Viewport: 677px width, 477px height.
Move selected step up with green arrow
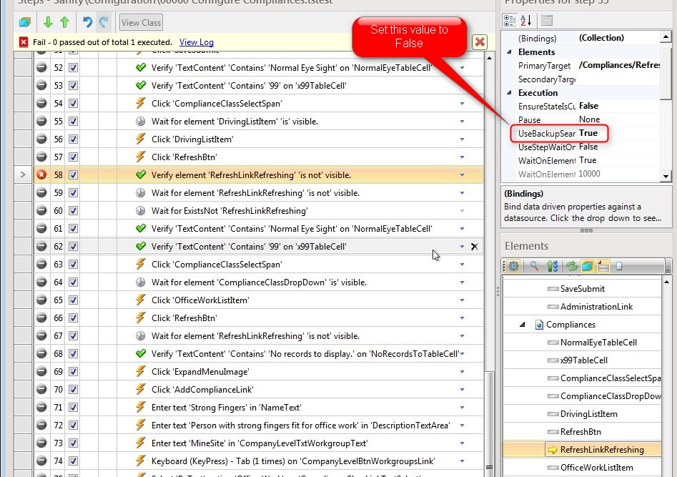point(65,22)
